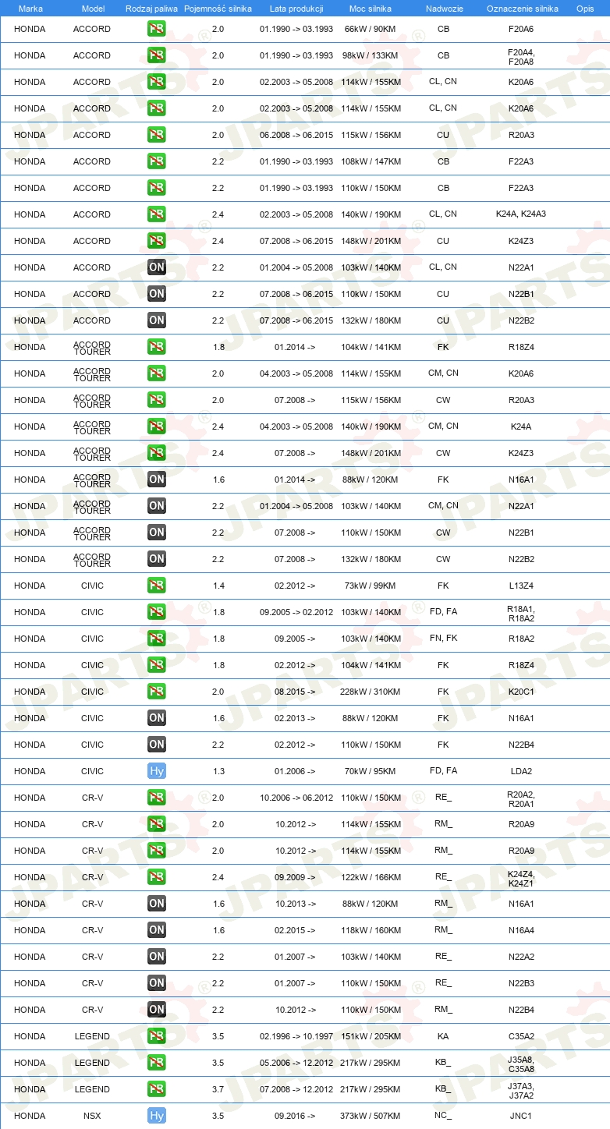Select the '373kW / 507KM' power cell
This screenshot has width=610, height=1129.
coord(371,1116)
